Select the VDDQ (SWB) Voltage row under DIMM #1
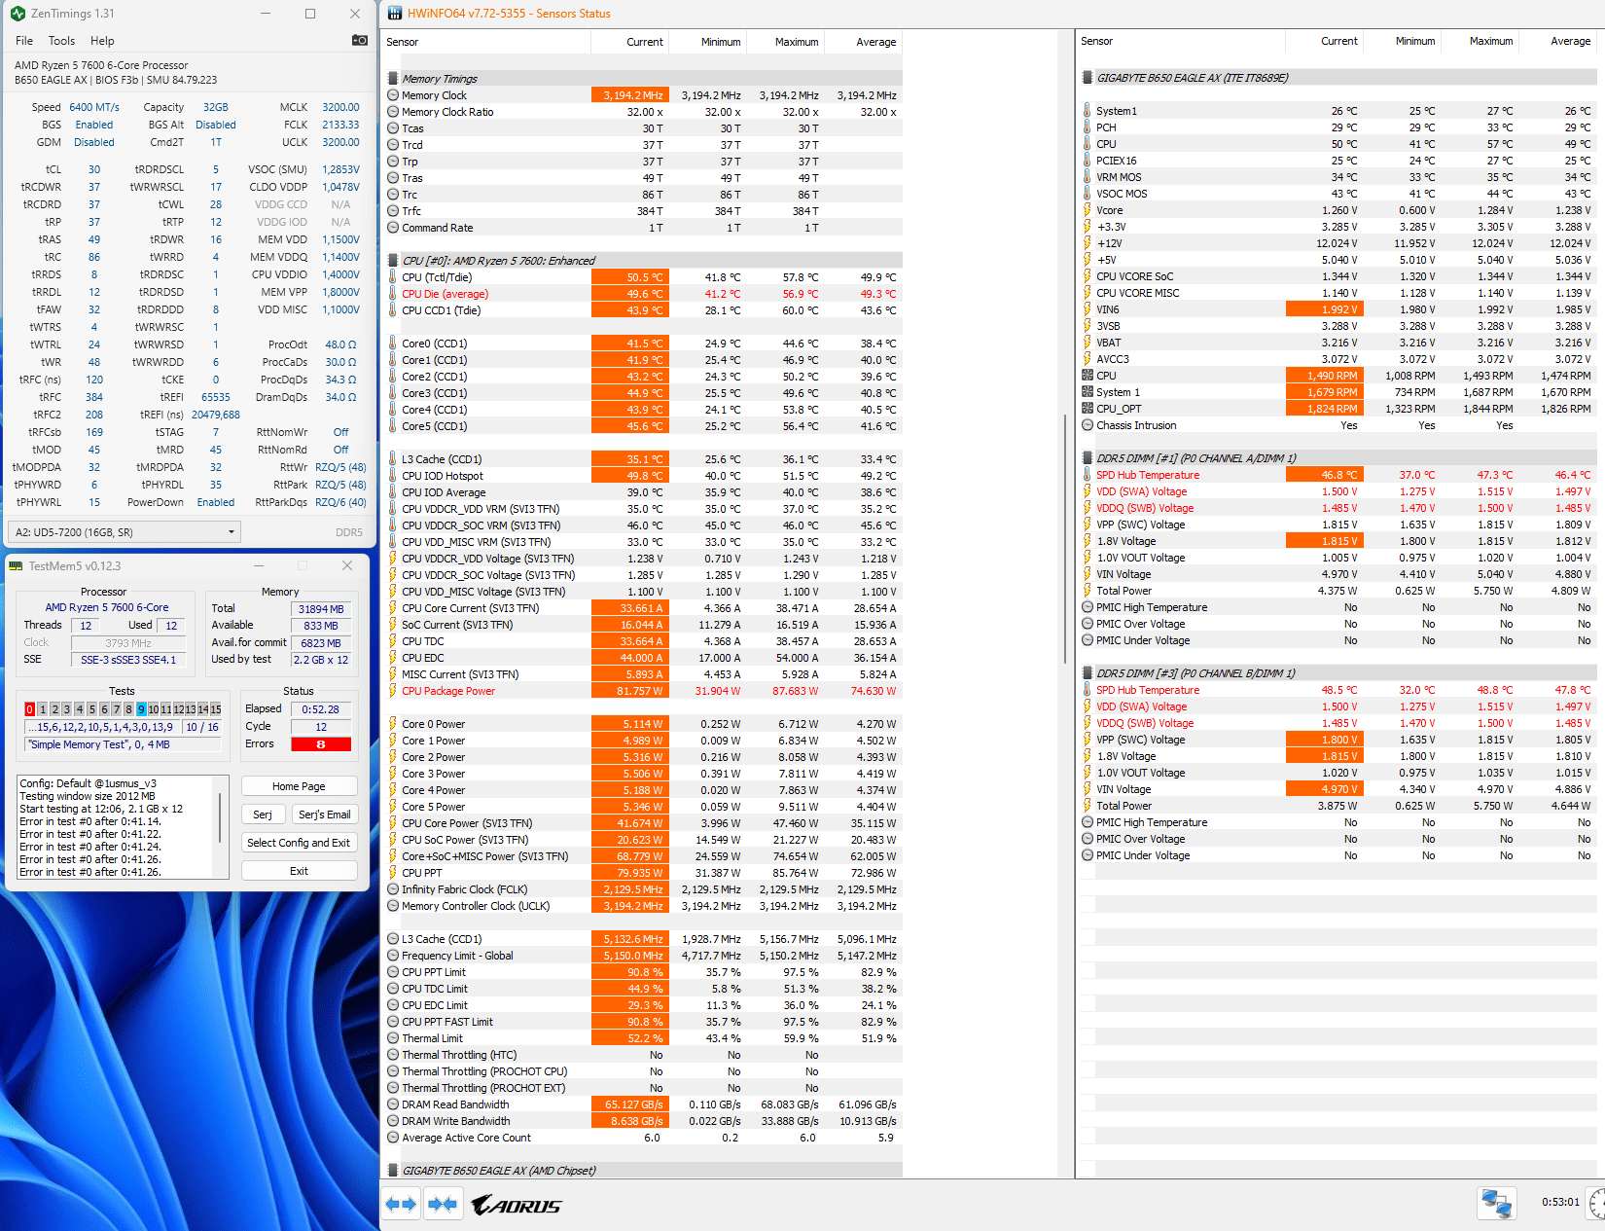Screen dimensions: 1605x1231 [x=1337, y=508]
